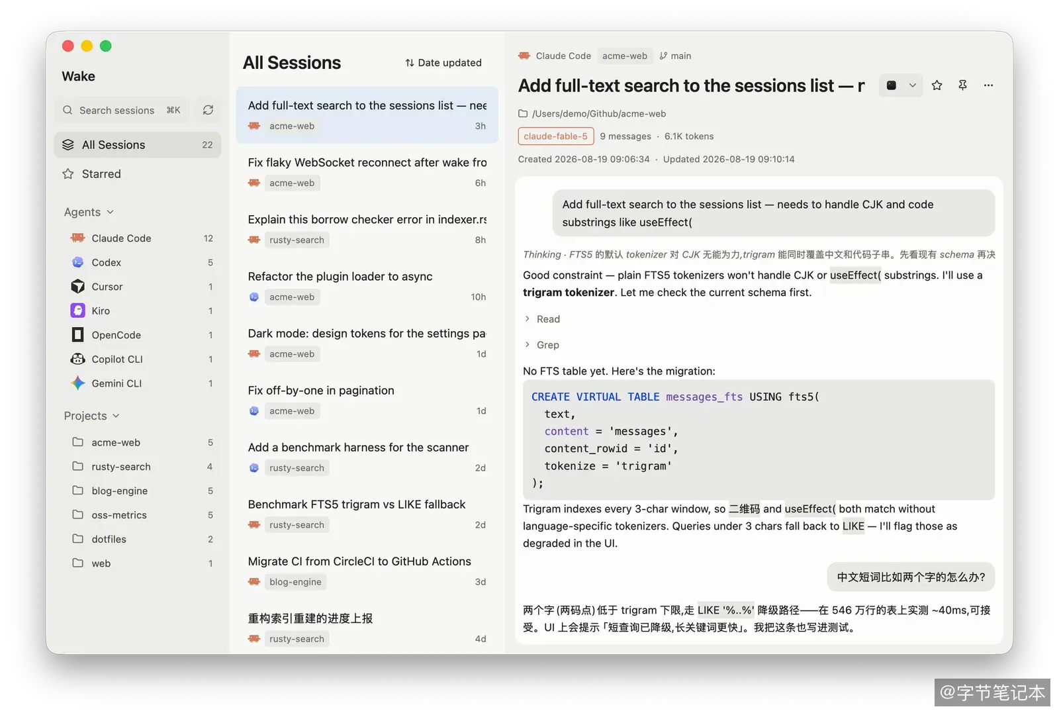This screenshot has width=1059, height=715.
Task: Select All Sessions in the sidebar
Action: pyautogui.click(x=138, y=144)
